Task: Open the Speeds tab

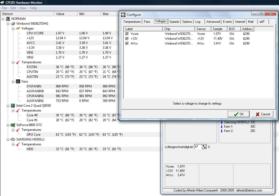Action: pos(174,22)
